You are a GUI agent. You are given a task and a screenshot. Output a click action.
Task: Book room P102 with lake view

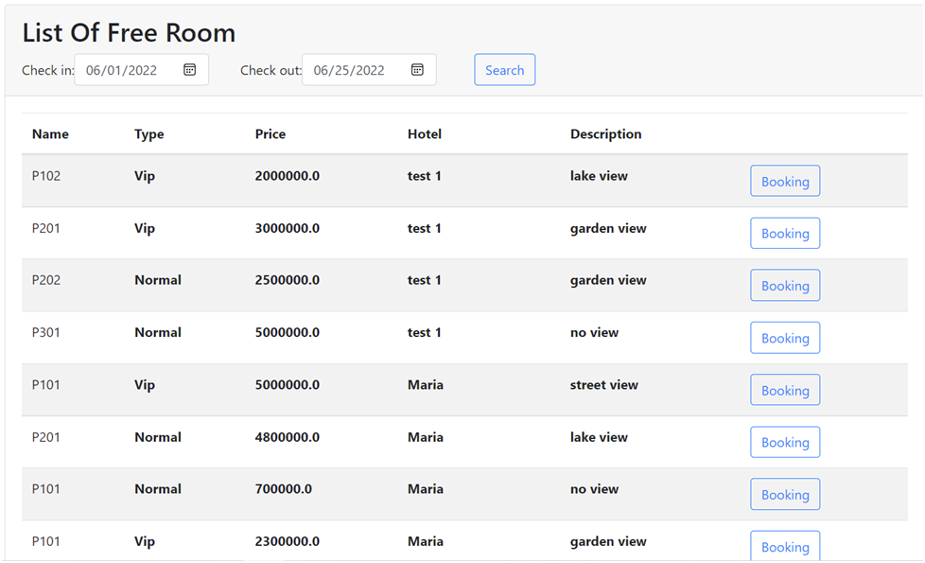[x=785, y=180]
